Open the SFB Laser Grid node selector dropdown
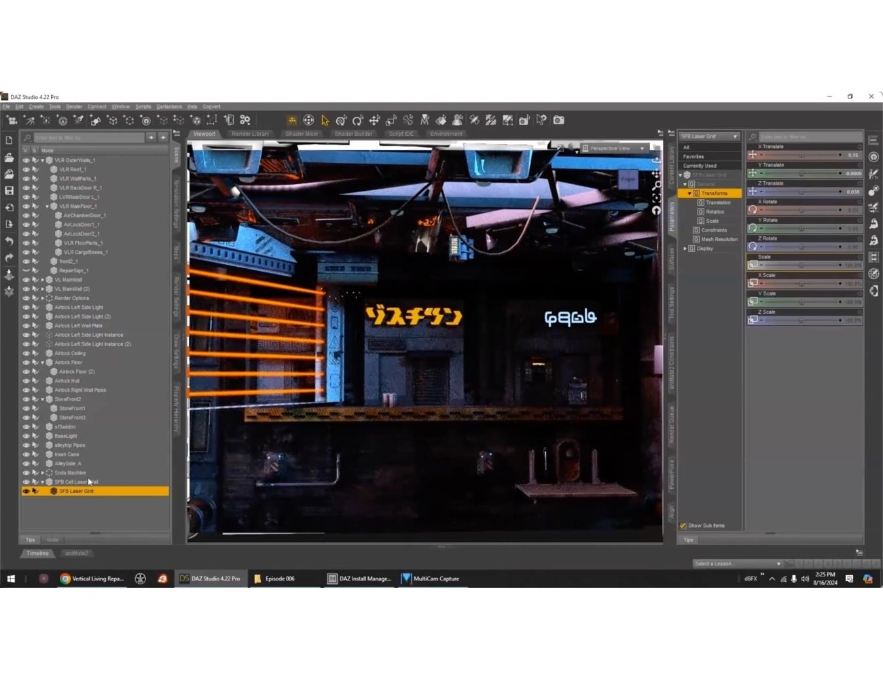This screenshot has width=883, height=679. tap(735, 136)
